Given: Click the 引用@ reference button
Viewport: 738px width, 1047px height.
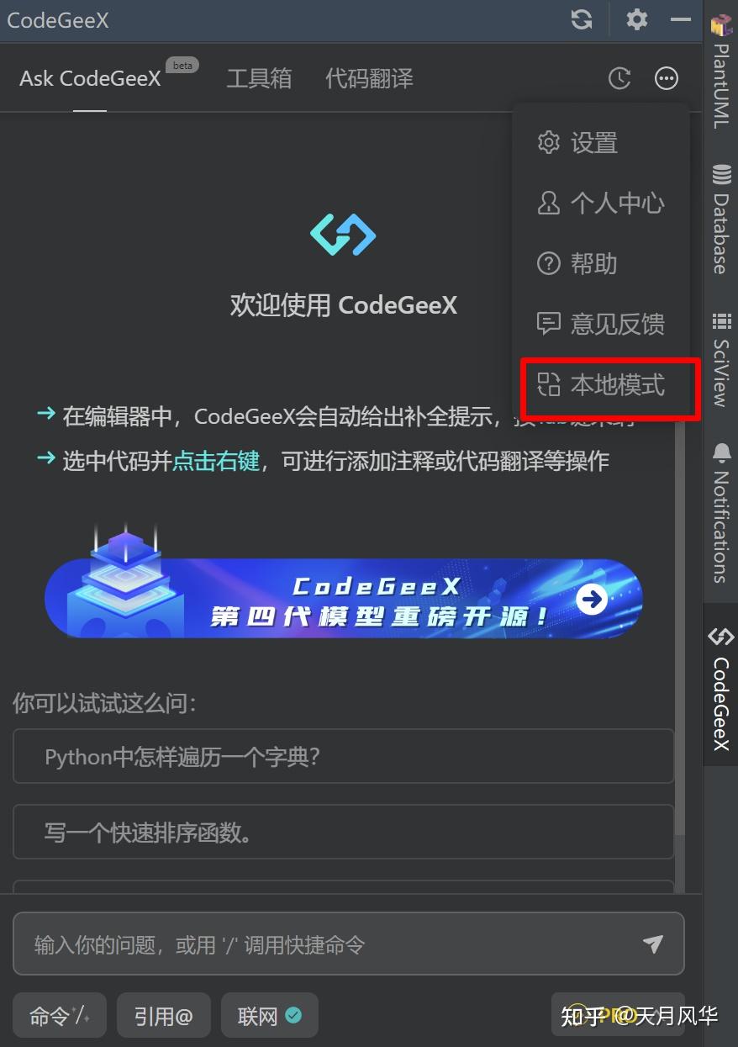Looking at the screenshot, I should pos(163,1016).
